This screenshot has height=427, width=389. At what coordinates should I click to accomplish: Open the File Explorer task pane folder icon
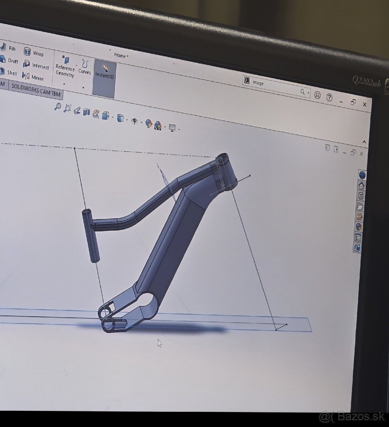click(361, 206)
